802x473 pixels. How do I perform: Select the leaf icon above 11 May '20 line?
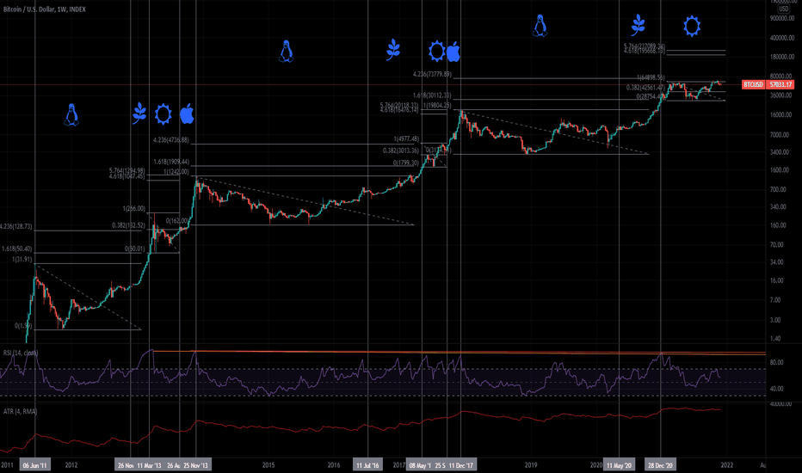pyautogui.click(x=638, y=25)
